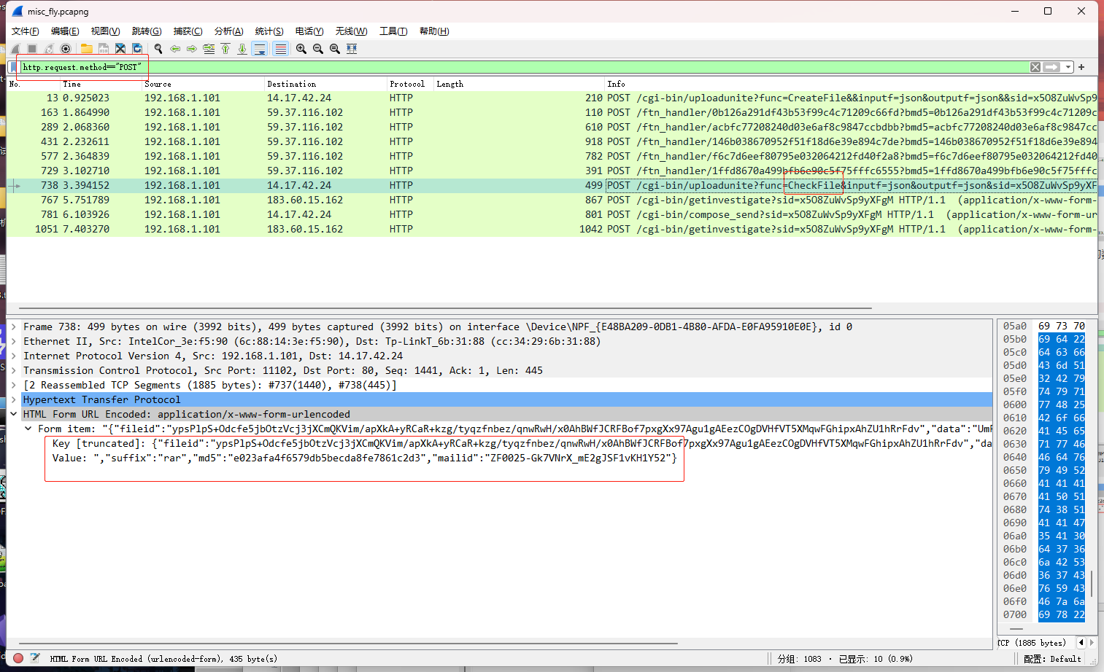Toggle auto-scroll during live capture

click(260, 49)
